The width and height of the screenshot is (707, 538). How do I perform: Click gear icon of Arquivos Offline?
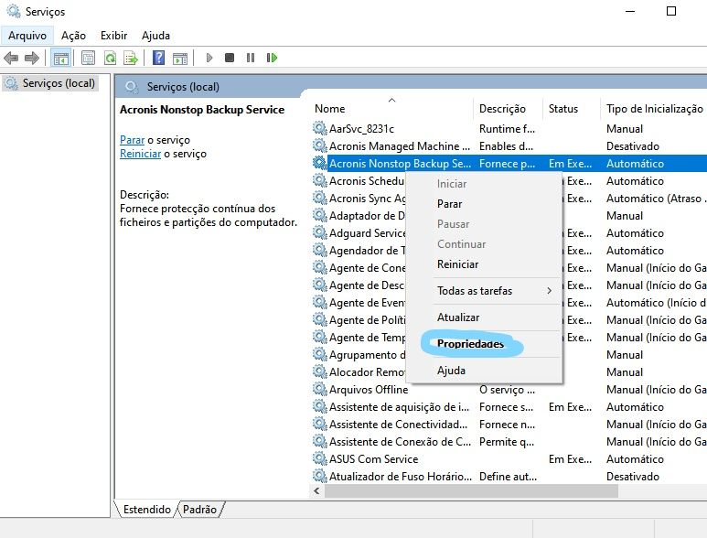pos(320,389)
